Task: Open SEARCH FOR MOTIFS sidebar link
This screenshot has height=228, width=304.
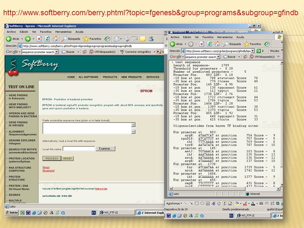Action: click(x=23, y=151)
